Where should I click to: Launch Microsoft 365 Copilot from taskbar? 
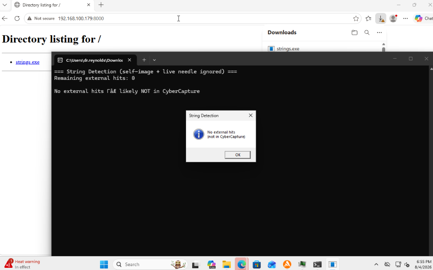click(211, 264)
